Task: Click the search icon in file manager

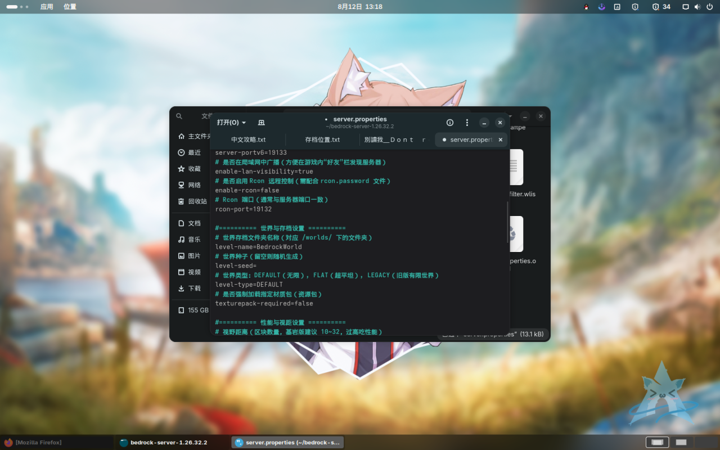Action: 179,116
